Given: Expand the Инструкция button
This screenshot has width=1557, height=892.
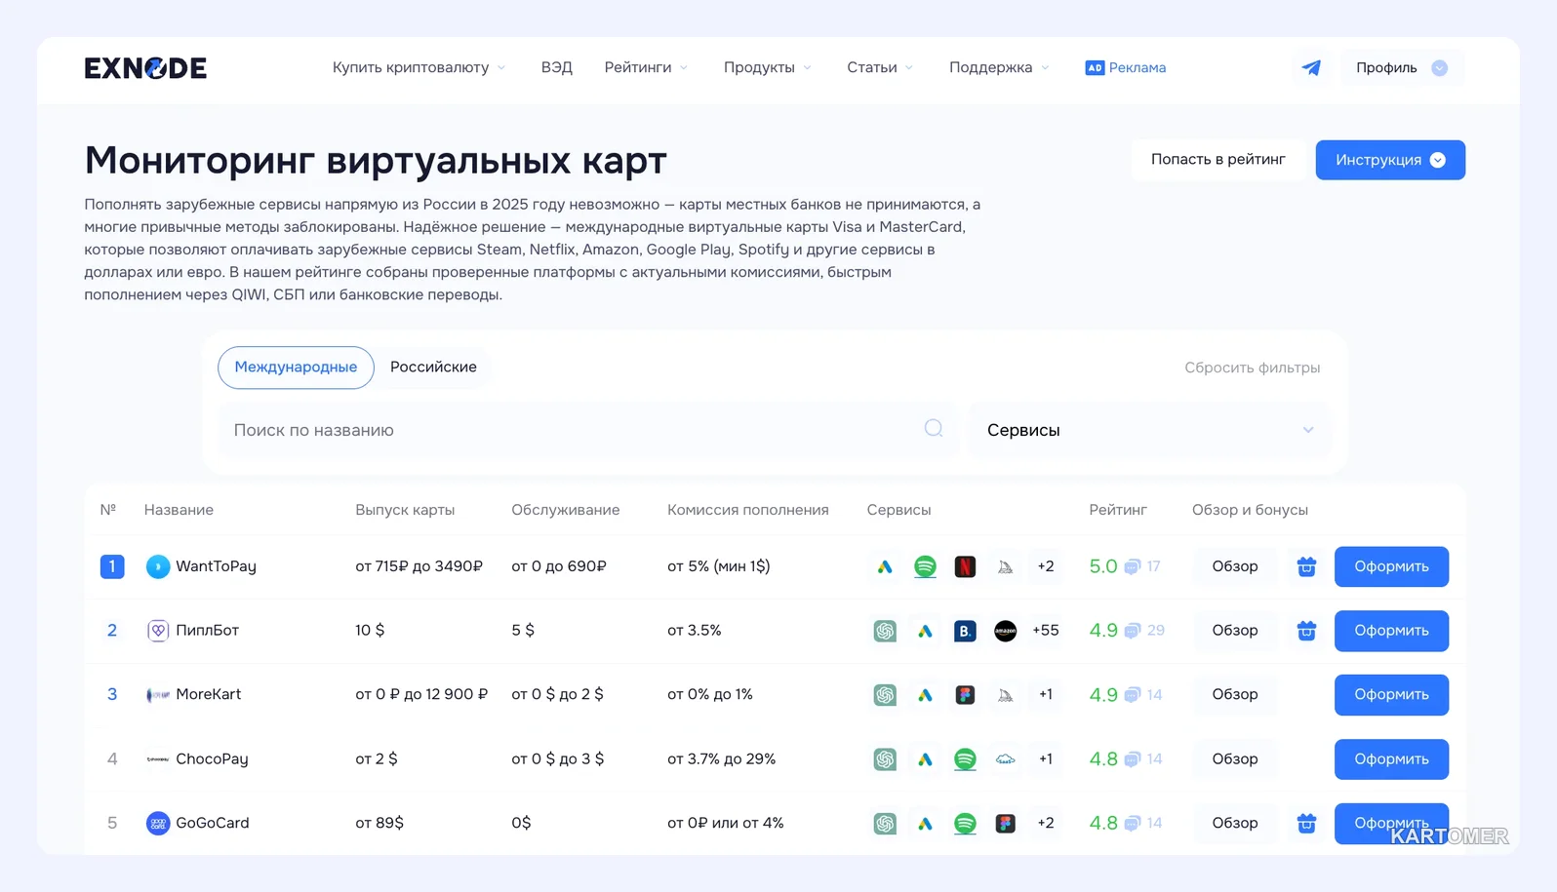Looking at the screenshot, I should [1390, 160].
